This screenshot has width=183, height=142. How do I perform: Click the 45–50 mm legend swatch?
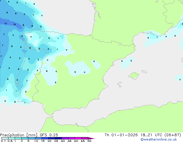tap(85, 138)
